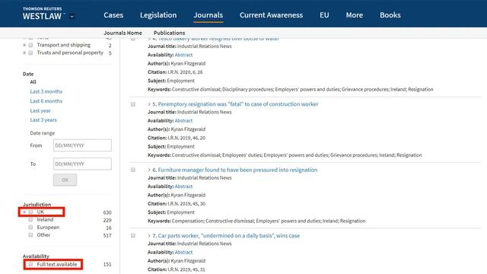Click citation I.R.N. 2019, 46, 20
487x274 pixels.
tap(186, 138)
